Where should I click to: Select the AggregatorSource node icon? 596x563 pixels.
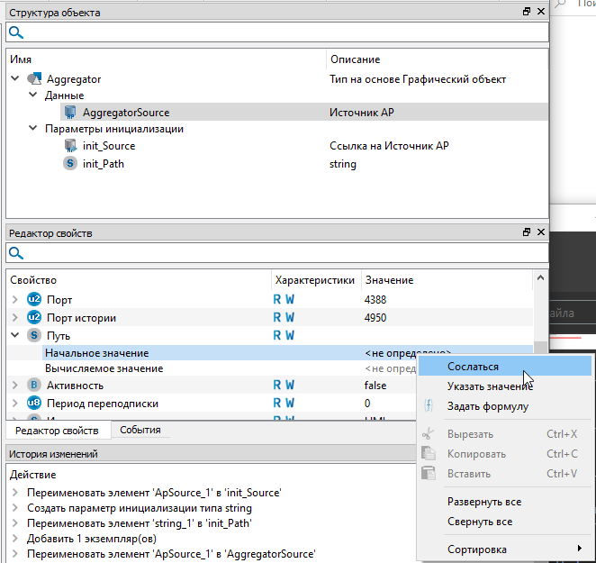(x=70, y=113)
